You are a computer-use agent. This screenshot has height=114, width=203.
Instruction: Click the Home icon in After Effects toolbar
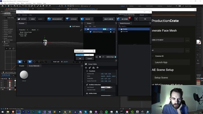pos(3,6)
